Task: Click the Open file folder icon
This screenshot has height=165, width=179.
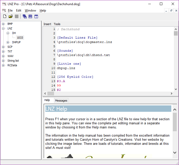Action: pos(10,17)
